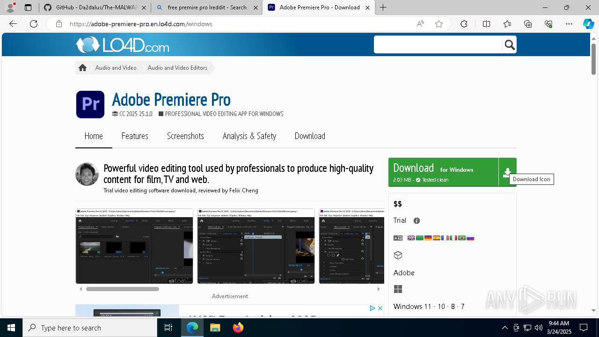Viewport: 599px width, 337px height.
Task: Switch to free premire pro search tab
Action: tap(206, 7)
